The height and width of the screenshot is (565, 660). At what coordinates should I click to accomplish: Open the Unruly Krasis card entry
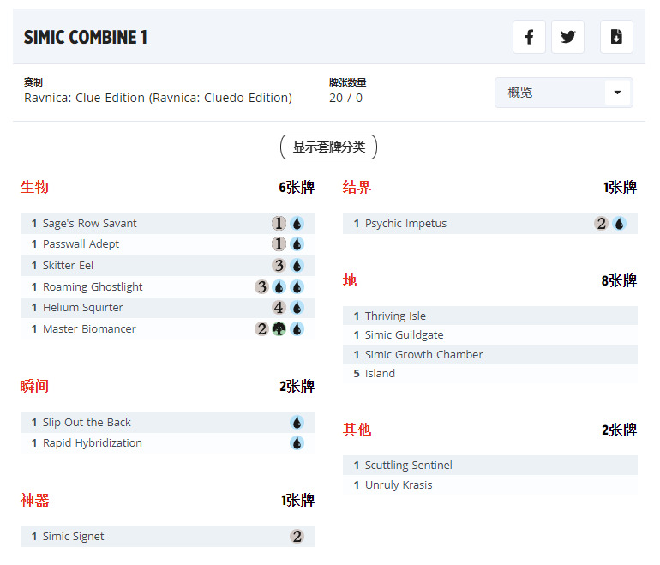pos(399,485)
